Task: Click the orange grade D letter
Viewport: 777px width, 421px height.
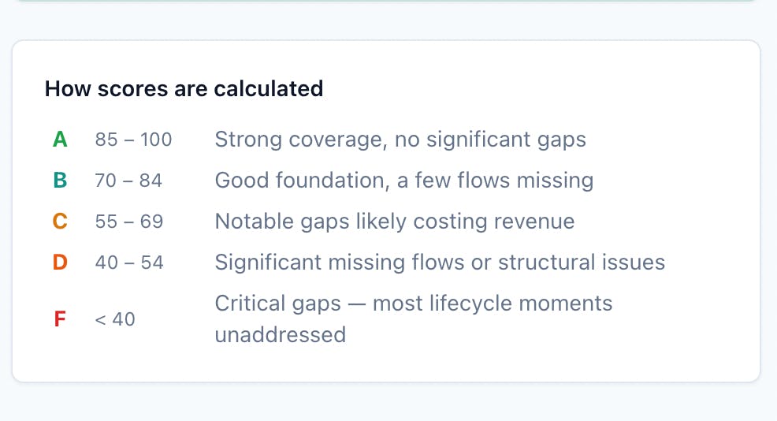Action: 60,263
